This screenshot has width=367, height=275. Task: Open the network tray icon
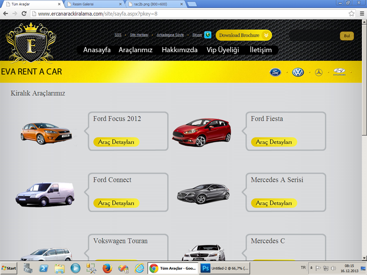(x=326, y=268)
